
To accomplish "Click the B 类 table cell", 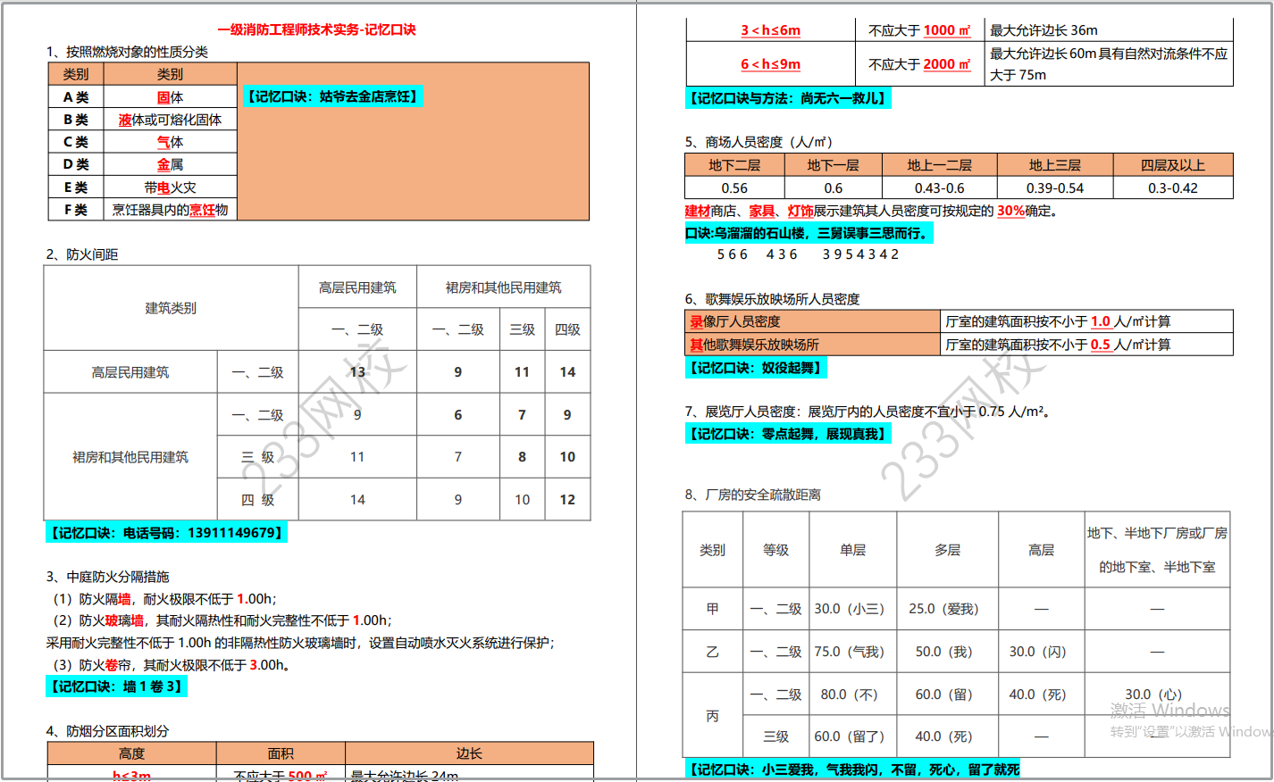I will (76, 119).
